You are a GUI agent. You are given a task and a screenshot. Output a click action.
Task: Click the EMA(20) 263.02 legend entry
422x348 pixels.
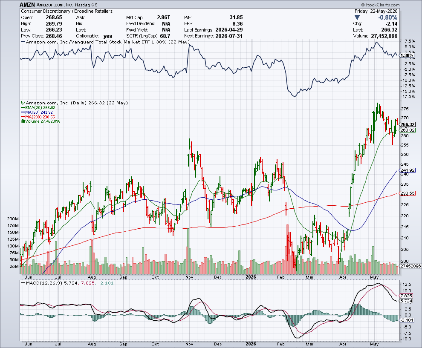38,108
